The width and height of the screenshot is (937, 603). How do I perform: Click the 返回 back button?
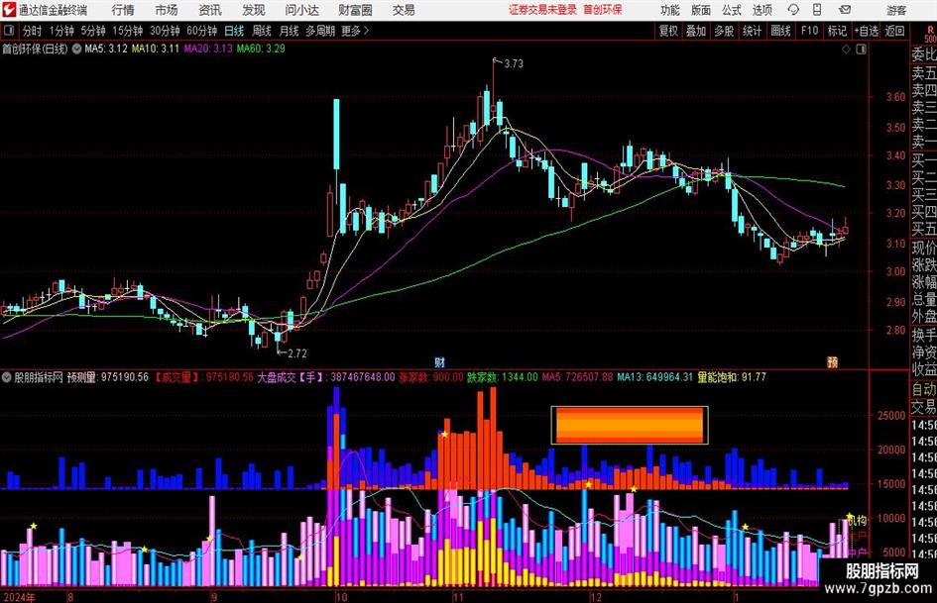(894, 31)
